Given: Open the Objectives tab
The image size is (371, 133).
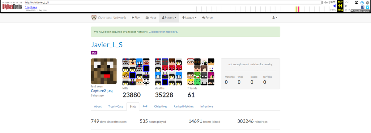Looking at the screenshot, I should tap(160, 106).
